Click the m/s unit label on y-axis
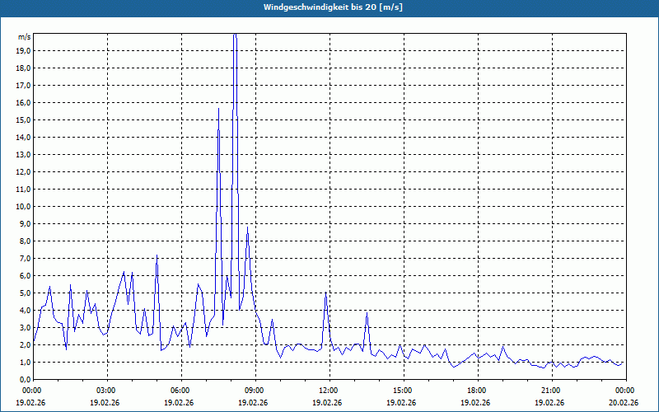 tap(25, 37)
